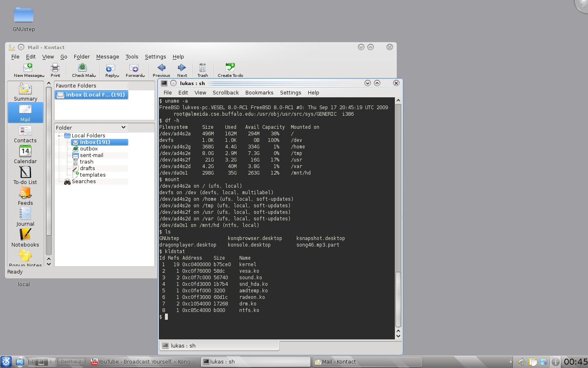Image resolution: width=588 pixels, height=368 pixels.
Task: Switch to 'lukas : sh' taskbar entry
Action: (x=256, y=362)
